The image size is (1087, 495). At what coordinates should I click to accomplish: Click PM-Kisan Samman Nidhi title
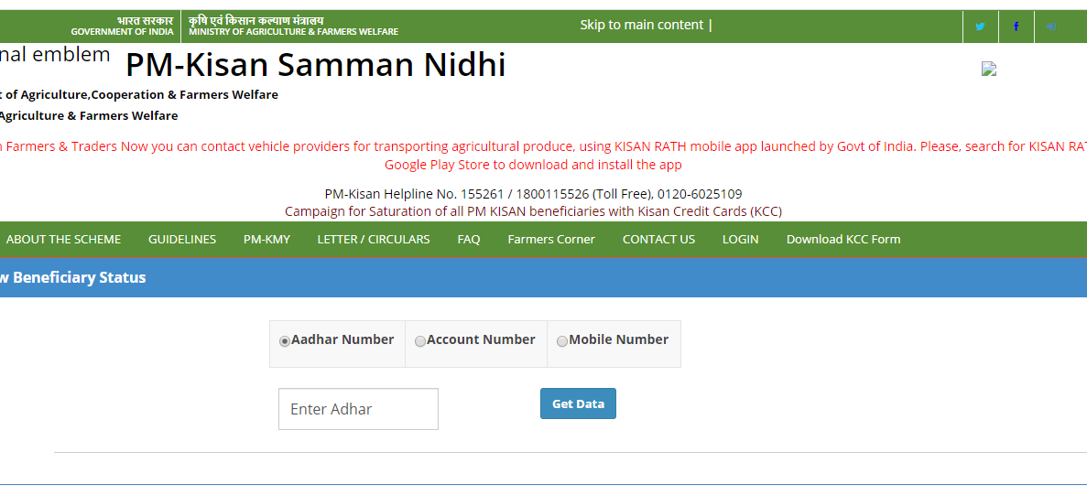(x=315, y=65)
